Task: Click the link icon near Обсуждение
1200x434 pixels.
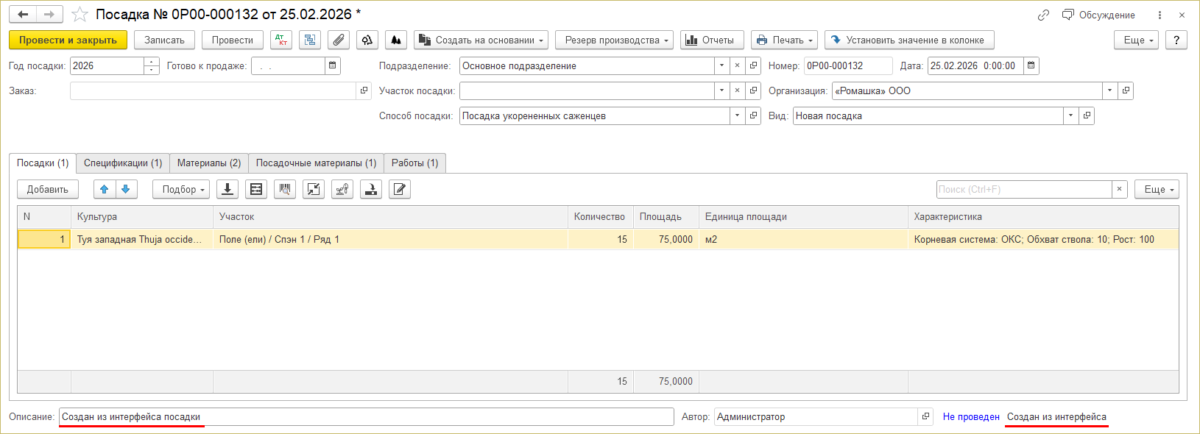Action: 1043,15
